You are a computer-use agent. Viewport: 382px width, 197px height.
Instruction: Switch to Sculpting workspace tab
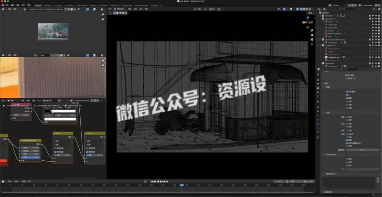point(58,5)
